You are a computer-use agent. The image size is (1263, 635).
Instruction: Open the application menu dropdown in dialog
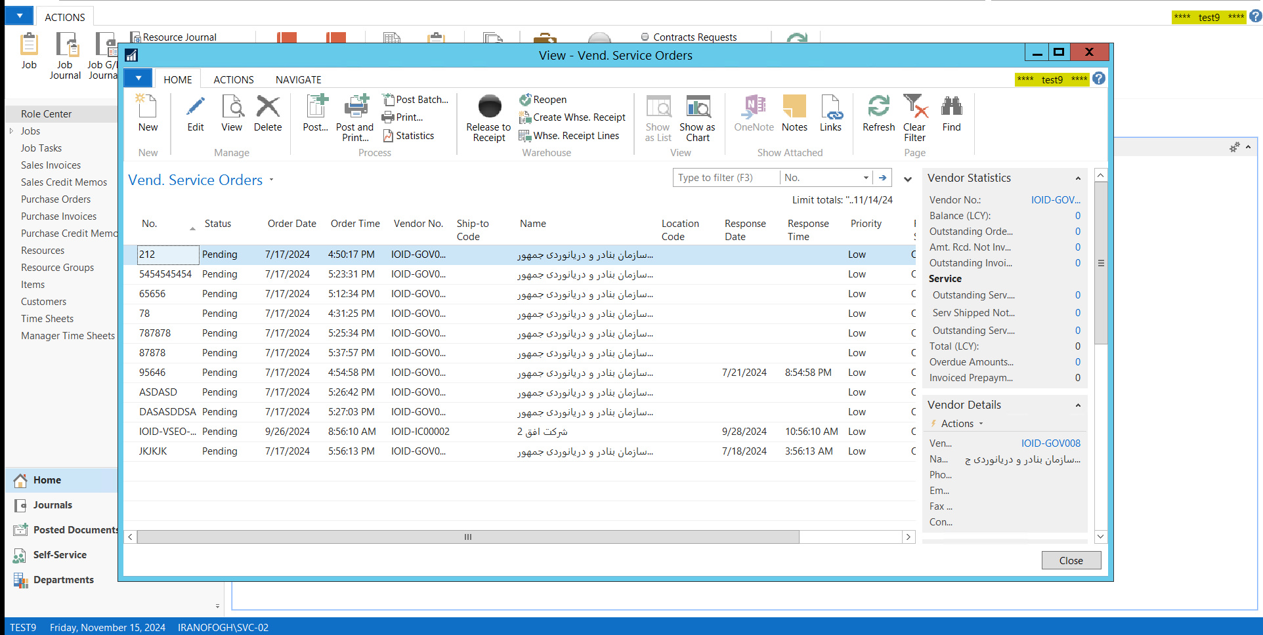(x=138, y=78)
